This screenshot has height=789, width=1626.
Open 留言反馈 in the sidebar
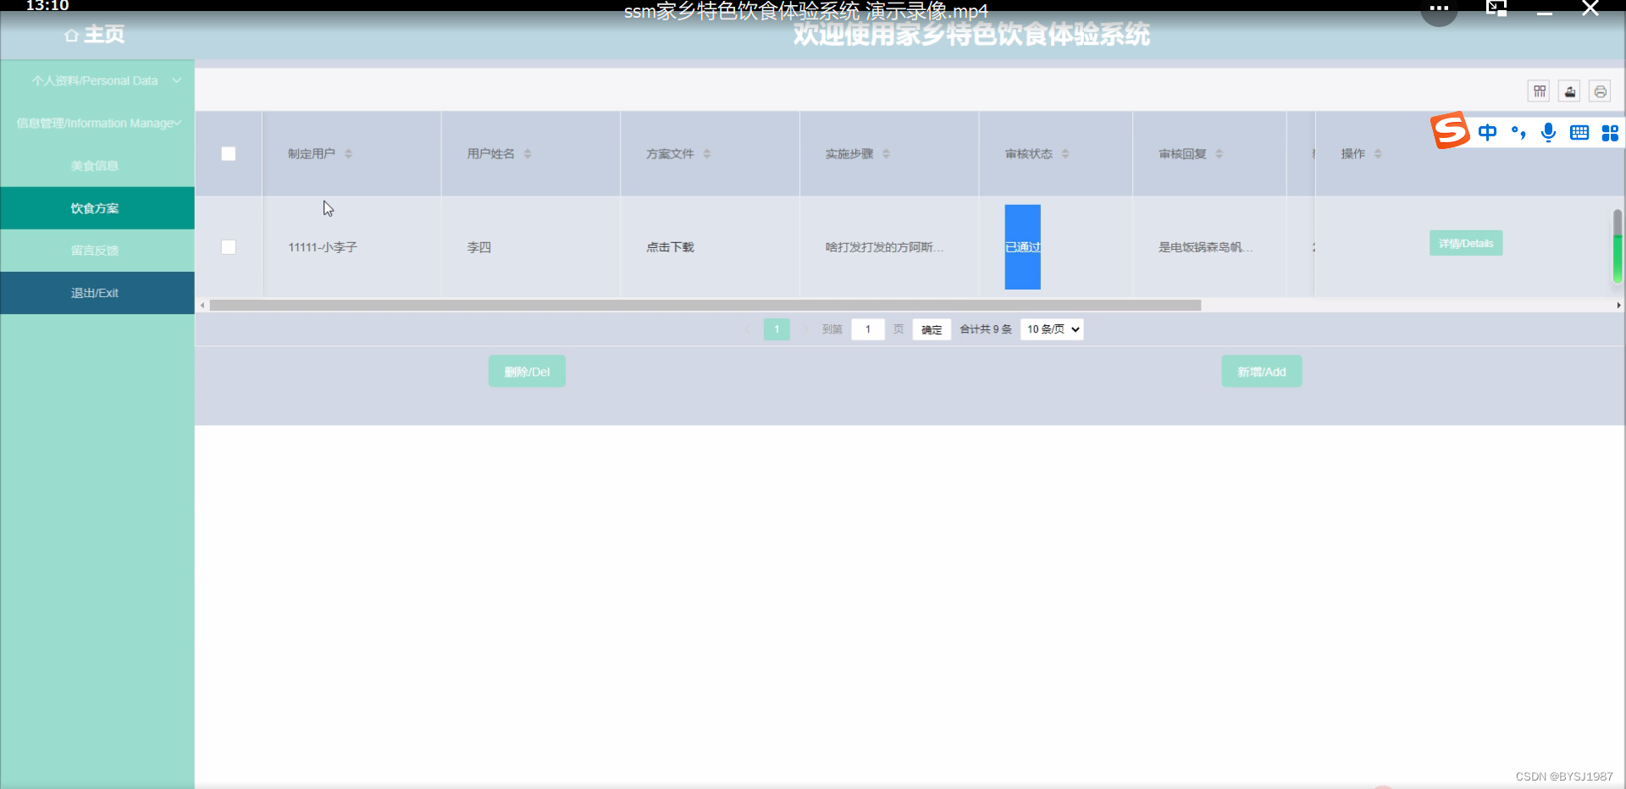[x=97, y=251]
